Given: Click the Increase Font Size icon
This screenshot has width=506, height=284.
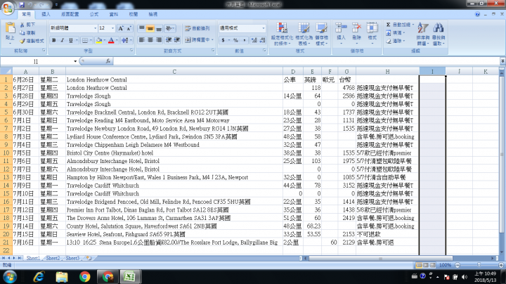Looking at the screenshot, I should tap(121, 28).
